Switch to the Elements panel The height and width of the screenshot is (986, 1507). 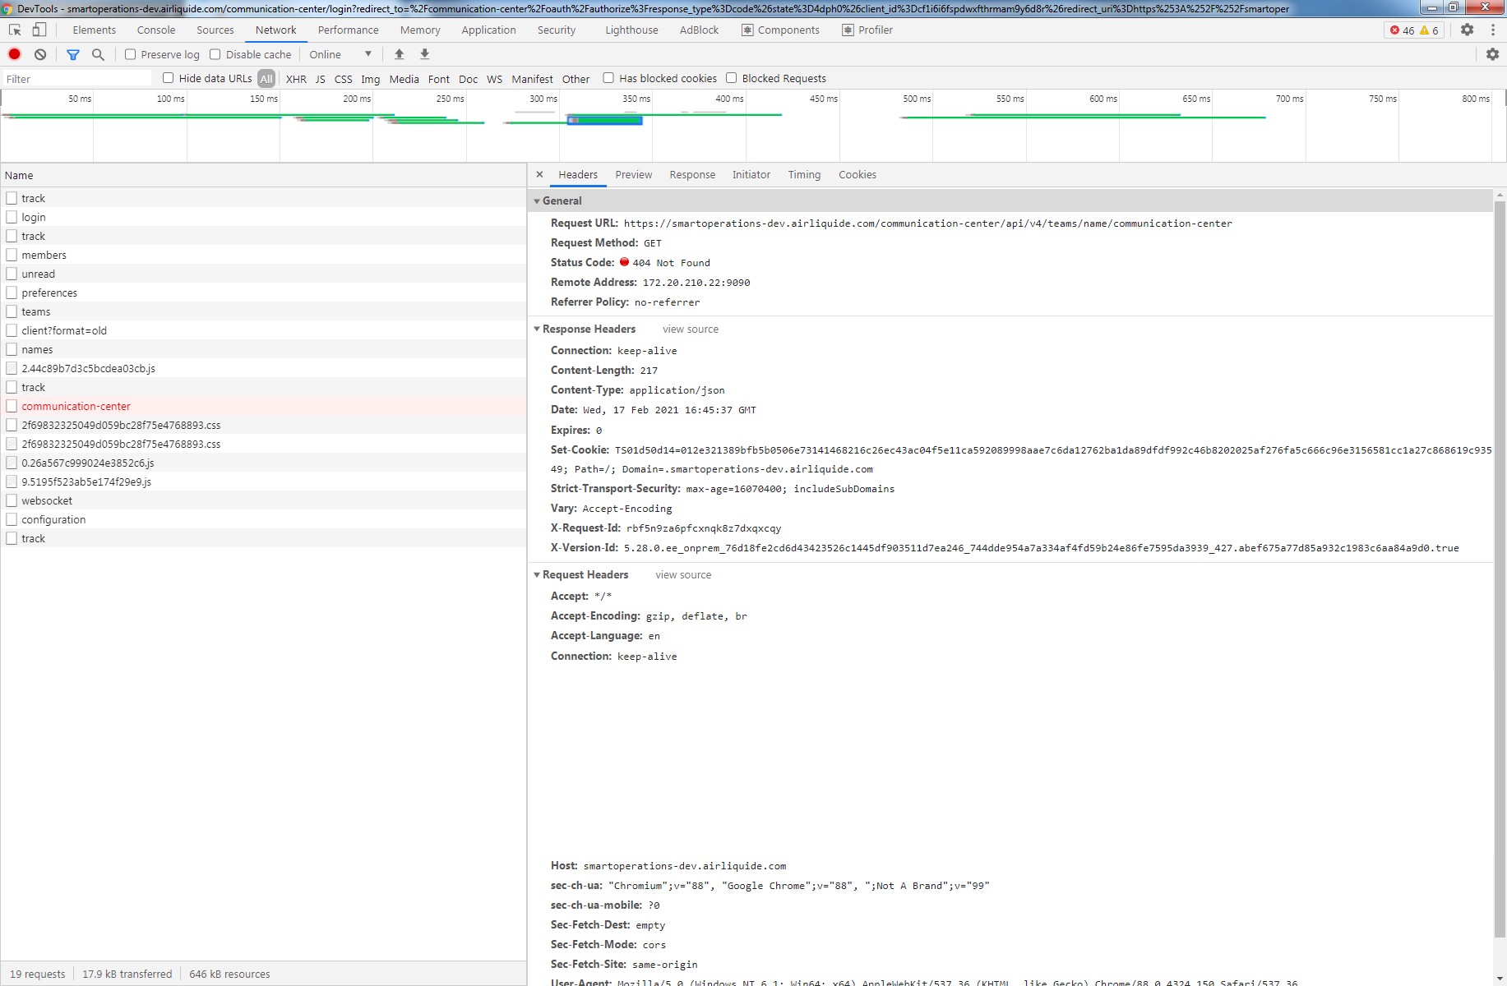pos(95,30)
